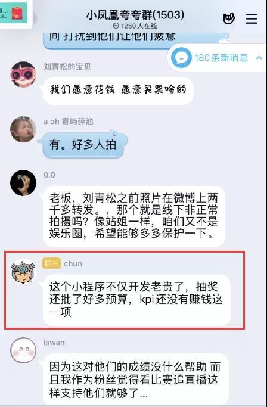Open group owner chun's helmet avatar
Screen dimensions: 267x407
pos(23,272)
